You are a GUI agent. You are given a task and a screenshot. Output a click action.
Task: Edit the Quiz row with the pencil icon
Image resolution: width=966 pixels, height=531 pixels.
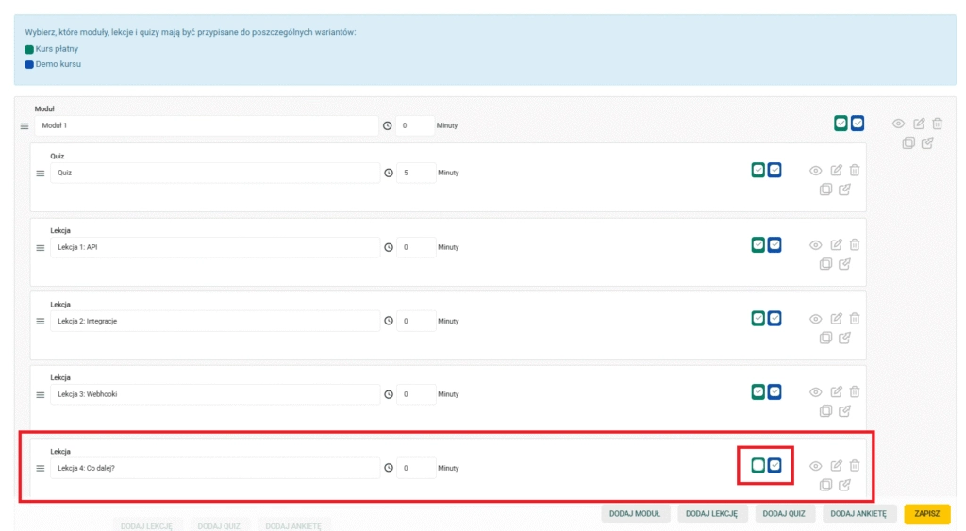point(836,170)
